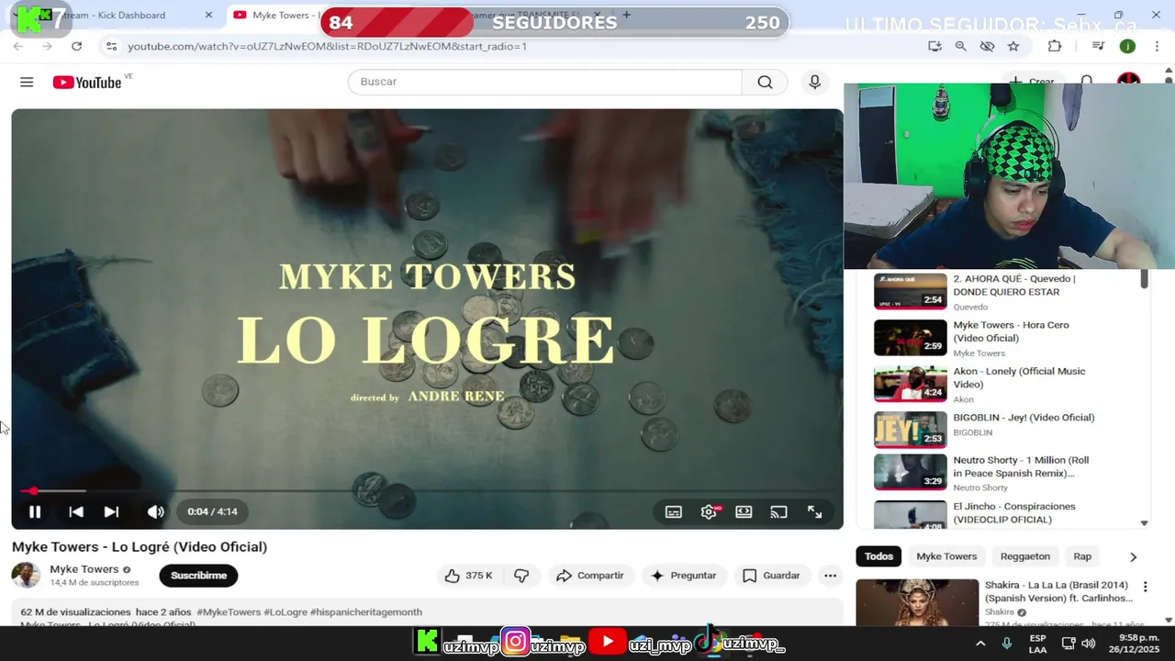
Task: Open the Shakira video three-dot menu
Action: point(1145,587)
